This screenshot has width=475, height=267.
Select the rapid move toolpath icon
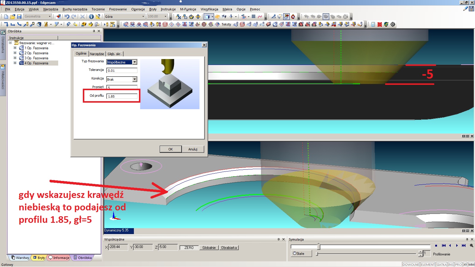[x=6, y=24]
